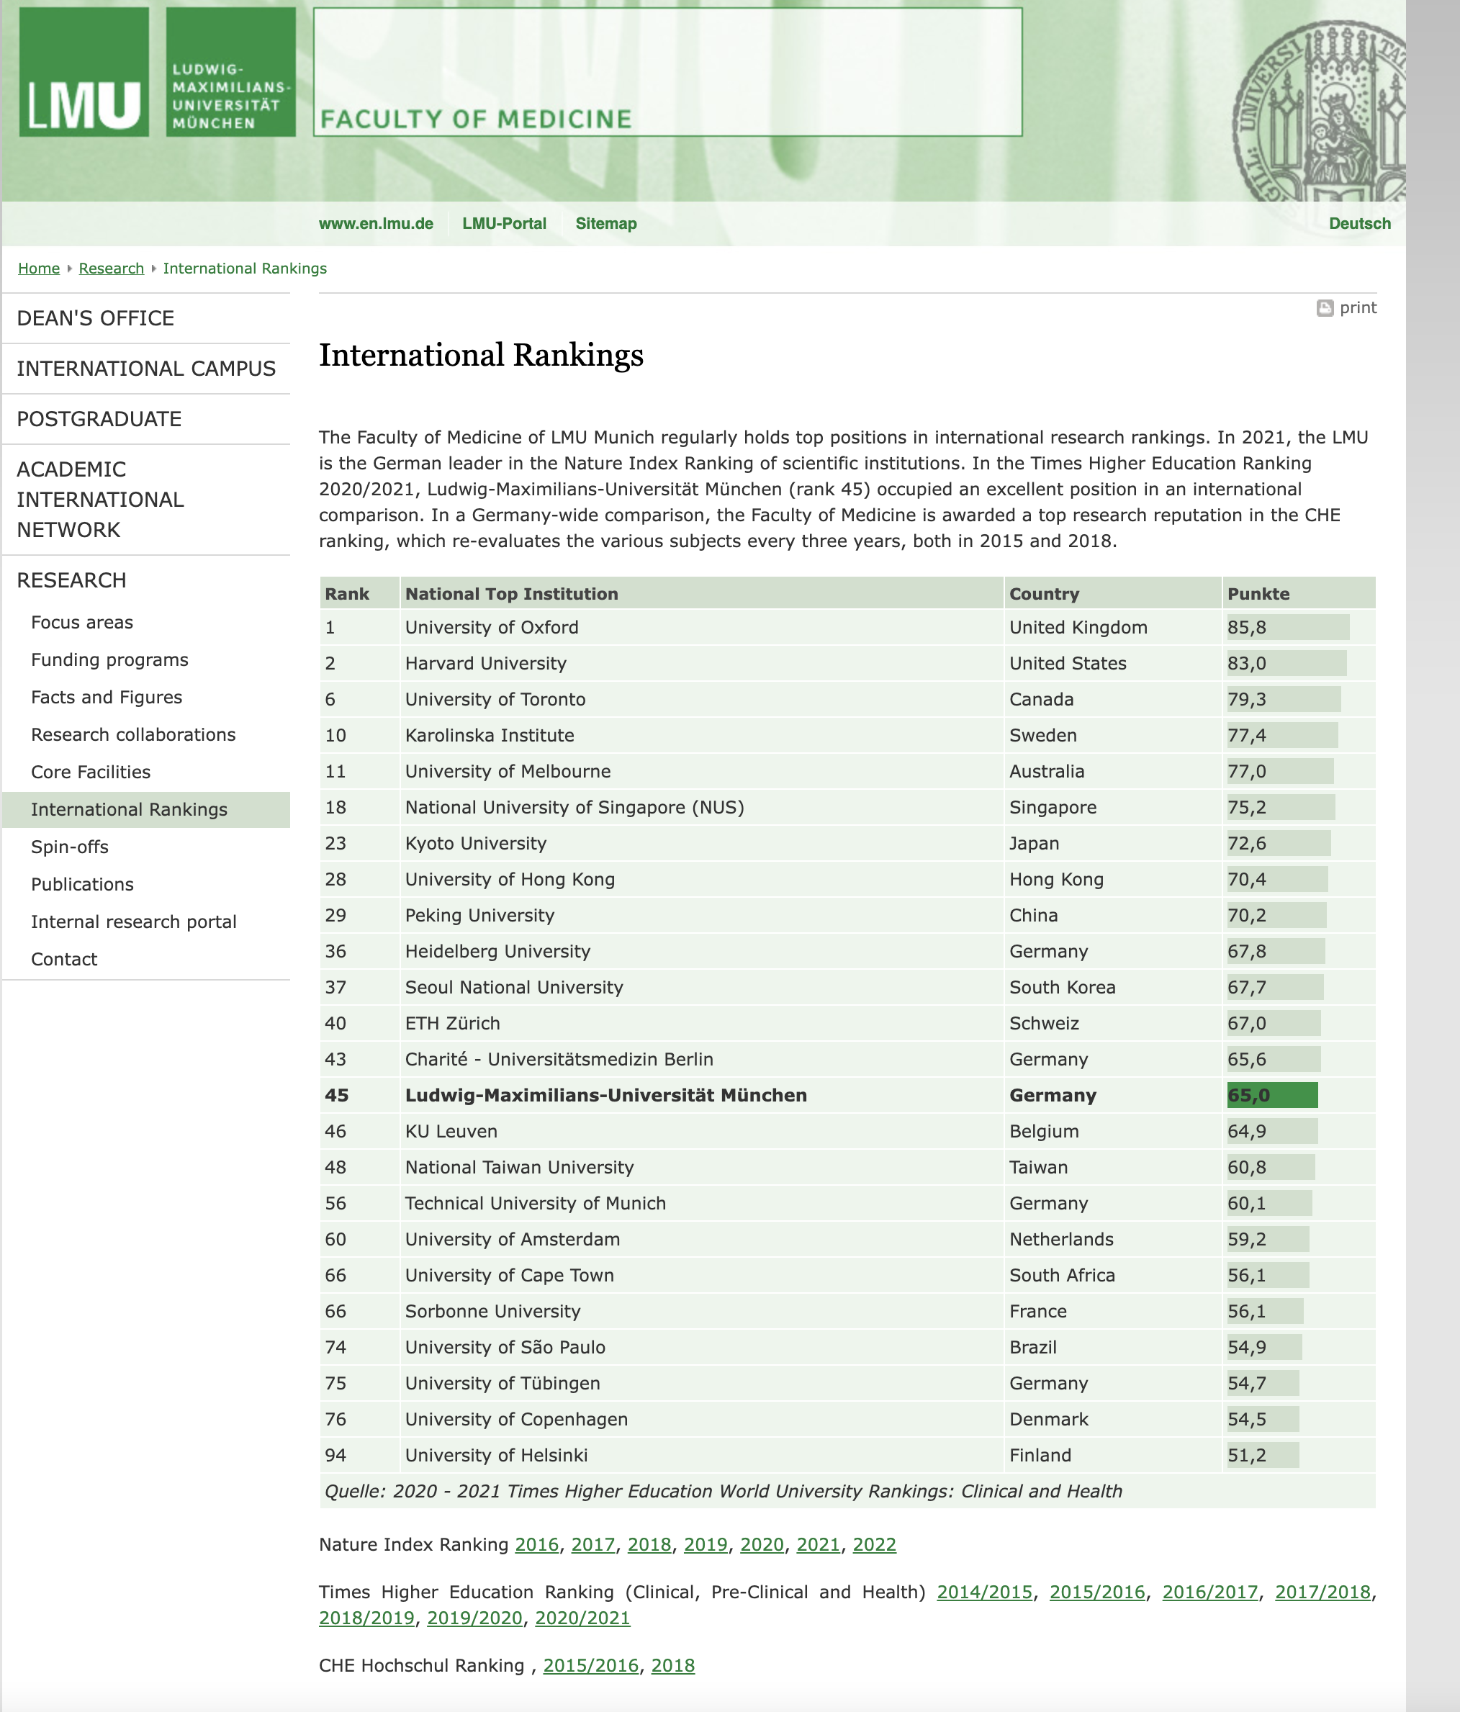
Task: Select Spin-offs sidebar item
Action: tap(69, 848)
